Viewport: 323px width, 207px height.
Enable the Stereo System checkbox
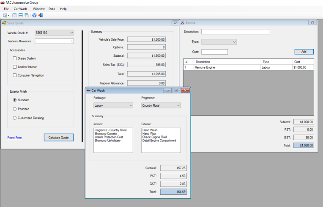15,58
